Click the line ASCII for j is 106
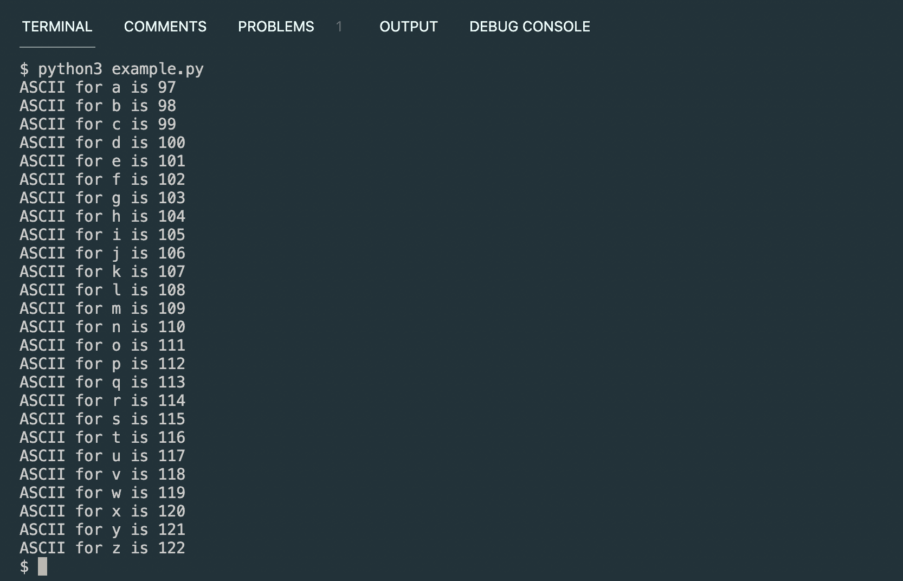This screenshot has height=581, width=903. tap(102, 253)
